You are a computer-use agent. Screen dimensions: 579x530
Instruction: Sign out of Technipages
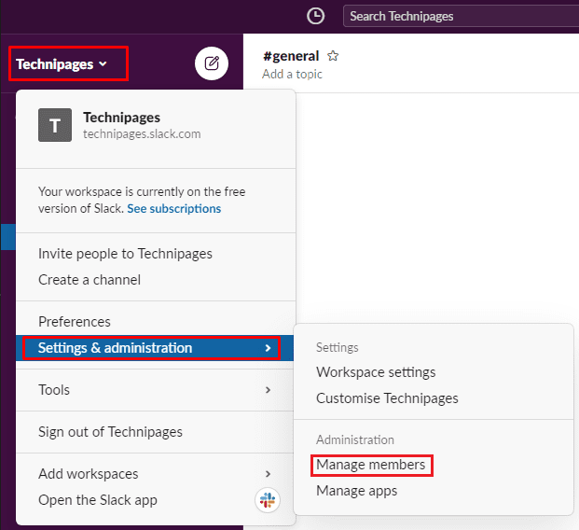click(110, 432)
